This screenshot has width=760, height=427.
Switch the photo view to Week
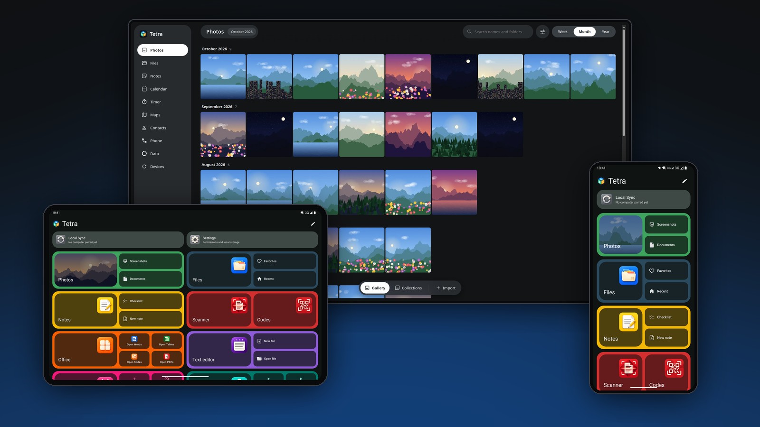point(562,32)
